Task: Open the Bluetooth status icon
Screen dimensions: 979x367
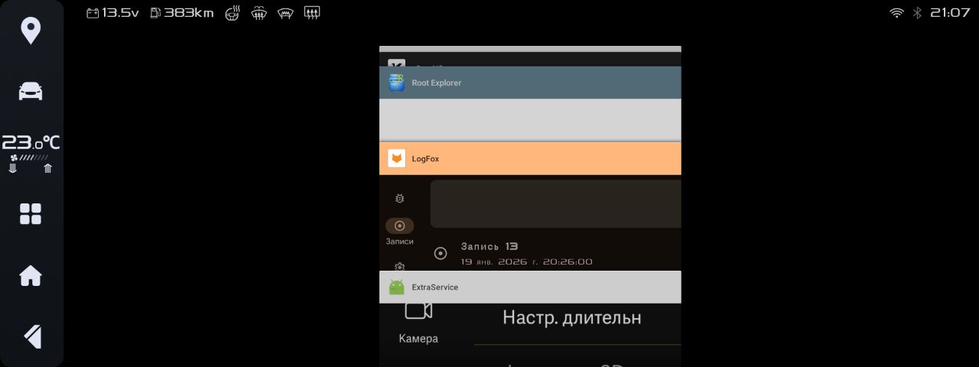Action: pos(917,13)
